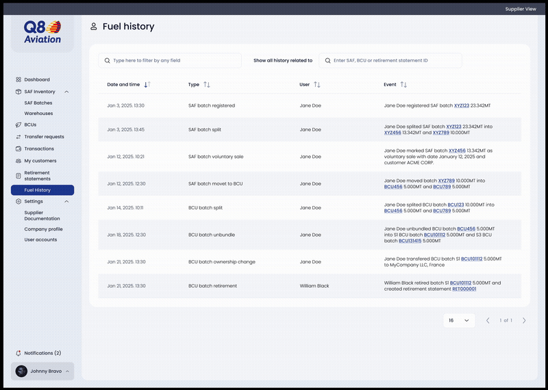Collapse the SAF Inventory section chevron
The height and width of the screenshot is (390, 548).
coord(66,92)
